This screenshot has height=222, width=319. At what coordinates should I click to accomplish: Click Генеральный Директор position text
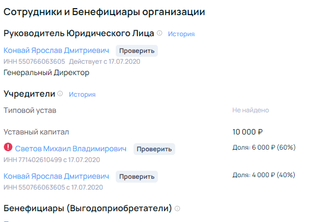(x=46, y=73)
